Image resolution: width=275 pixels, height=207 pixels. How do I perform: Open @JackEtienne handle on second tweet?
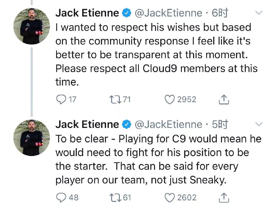[x=168, y=124]
